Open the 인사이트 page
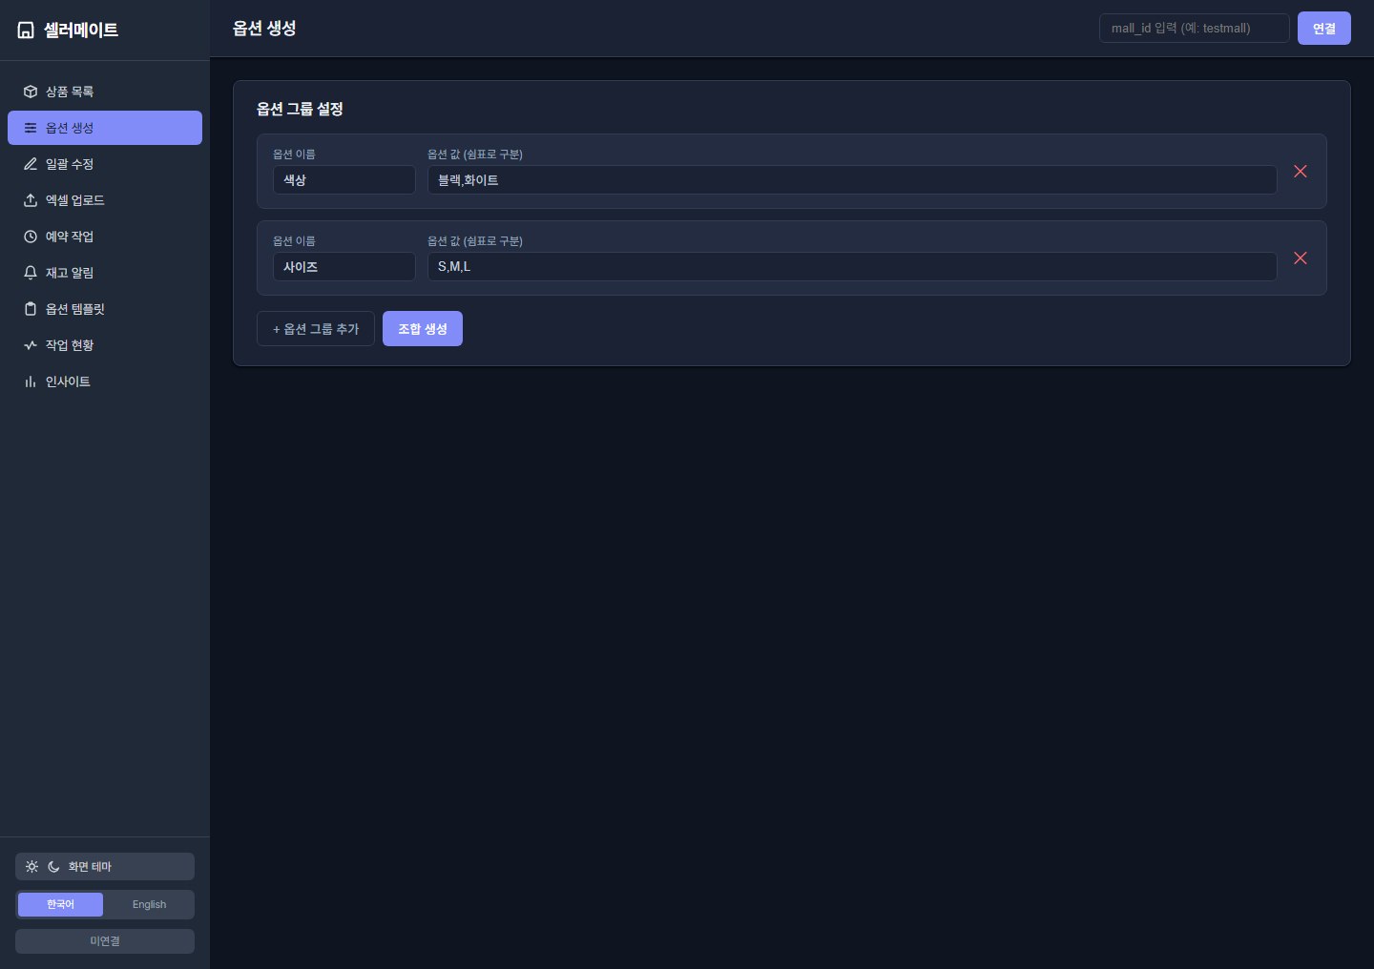The image size is (1374, 969). (105, 381)
